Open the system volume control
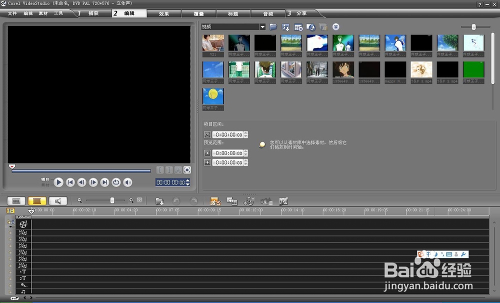Viewport: 500px width, 303px height. pyautogui.click(x=127, y=182)
